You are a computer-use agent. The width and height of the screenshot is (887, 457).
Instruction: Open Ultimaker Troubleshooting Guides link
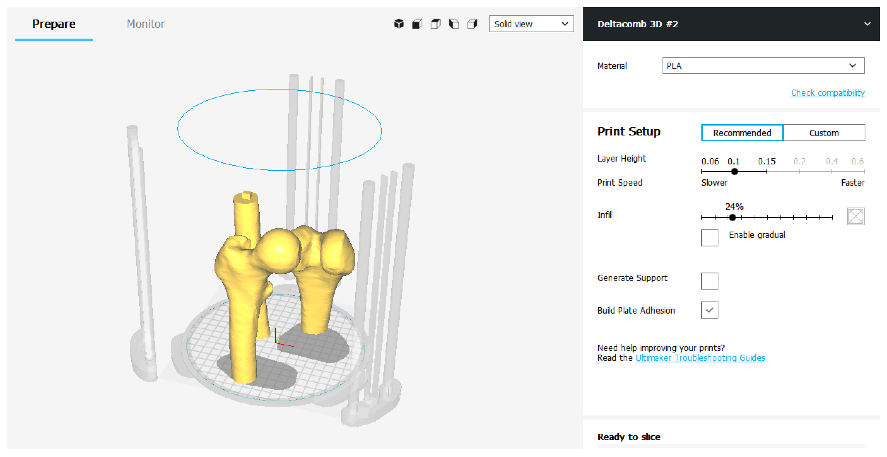coord(700,358)
